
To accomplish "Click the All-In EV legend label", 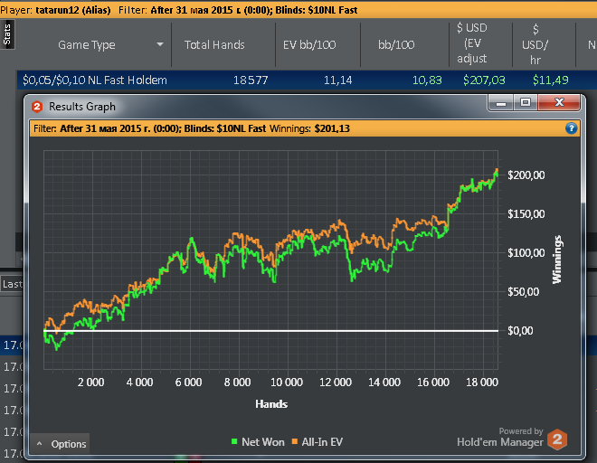I will point(322,442).
